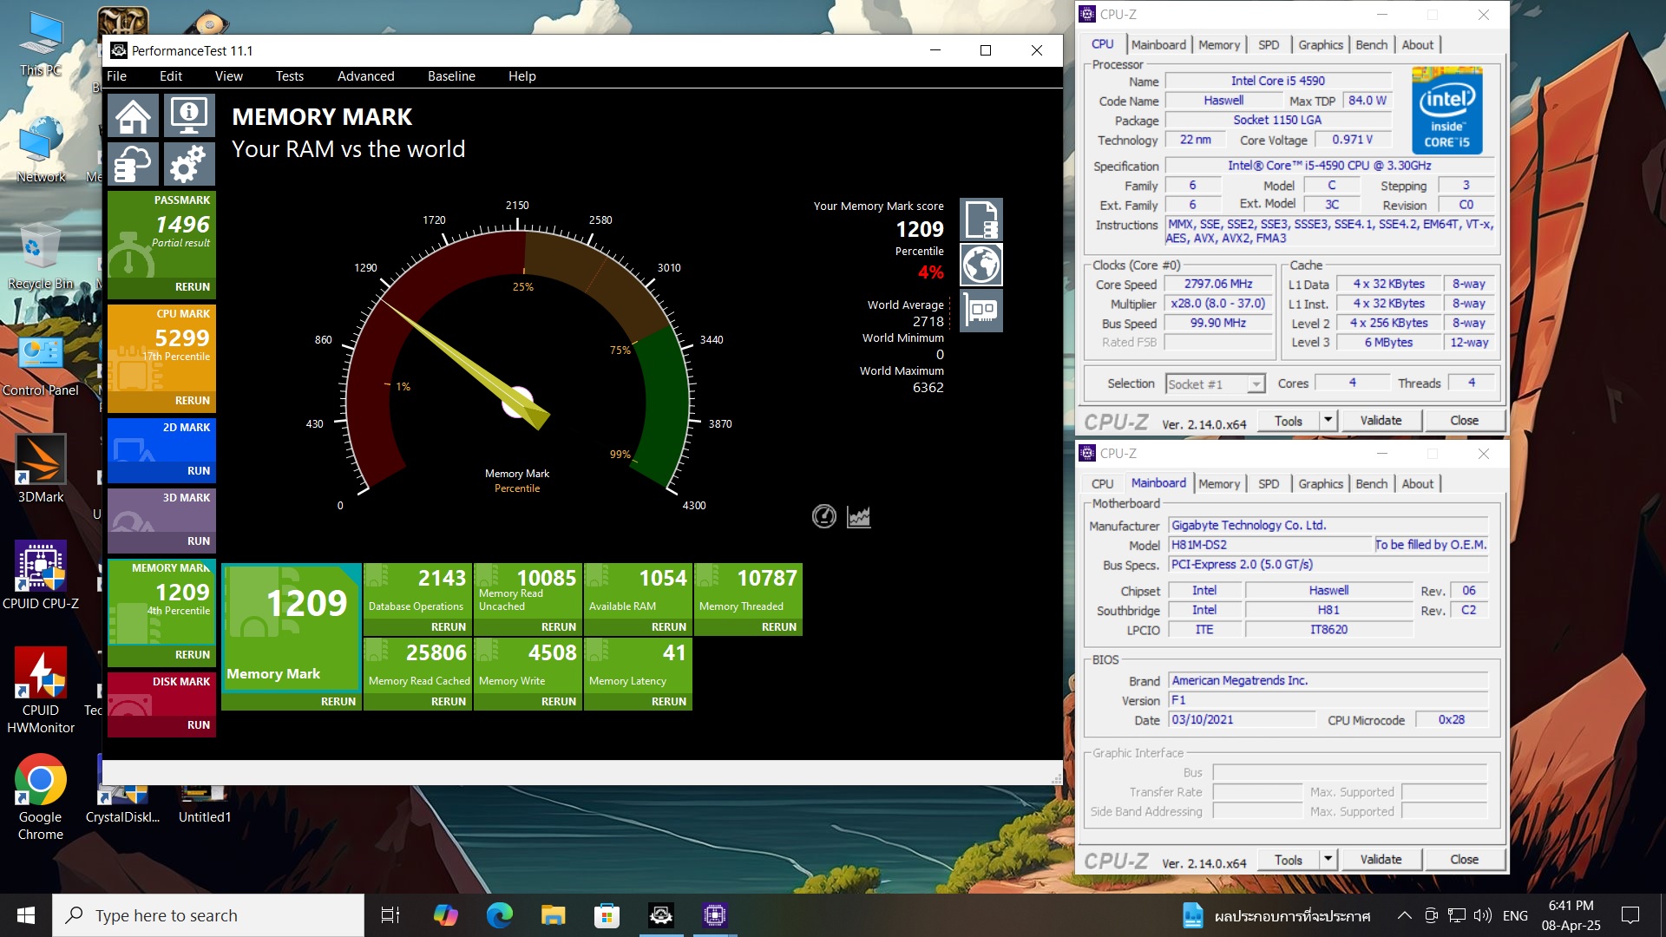1666x937 pixels.
Task: Switch to the distribution chart icon
Action: coord(858,517)
